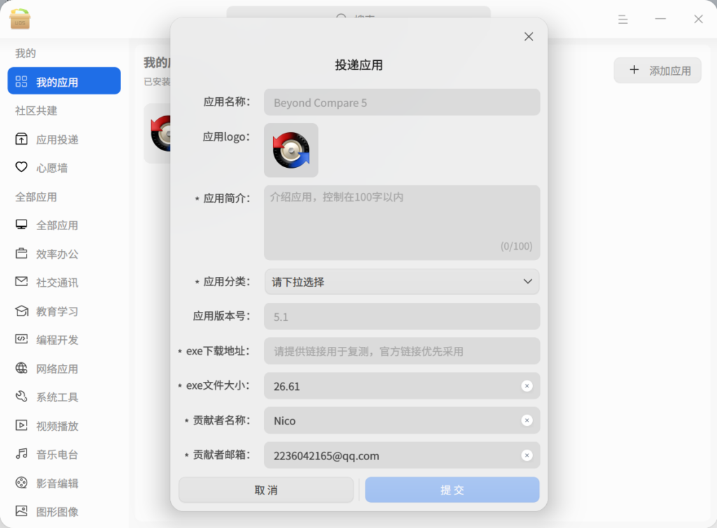Open 社交通讯 via its envelope icon
Image resolution: width=717 pixels, height=528 pixels.
(22, 283)
